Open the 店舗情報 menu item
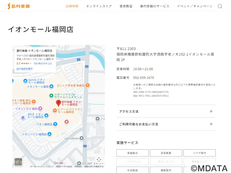Screen dimensions: 231x173 pos(72,6)
